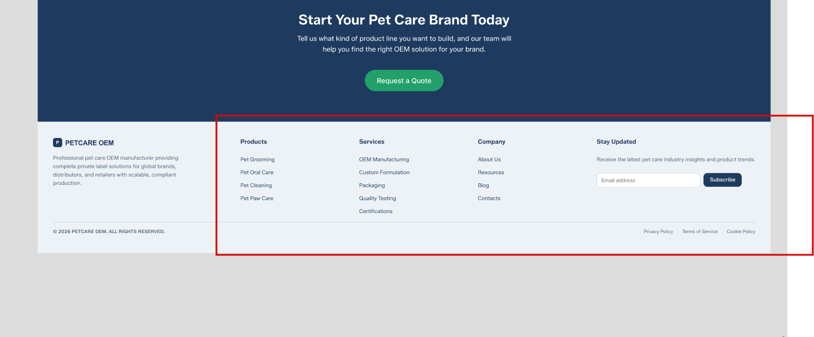
Task: Visit the OEM Manufacturing service link
Action: (383, 160)
